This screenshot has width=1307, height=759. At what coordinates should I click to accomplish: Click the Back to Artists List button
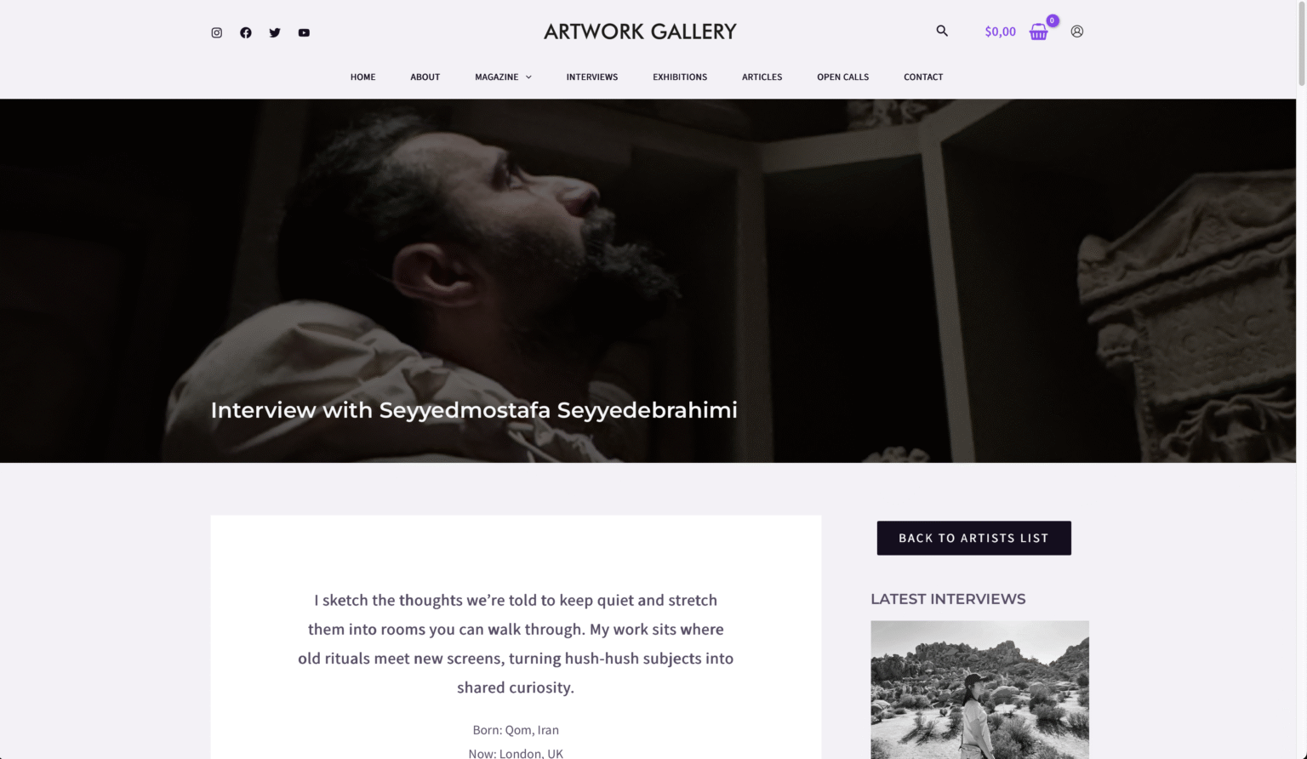pyautogui.click(x=974, y=538)
